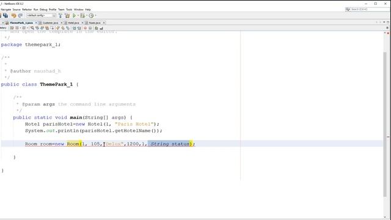
Task: Click error stripe mark beside scrollbar
Action: pos(389,137)
